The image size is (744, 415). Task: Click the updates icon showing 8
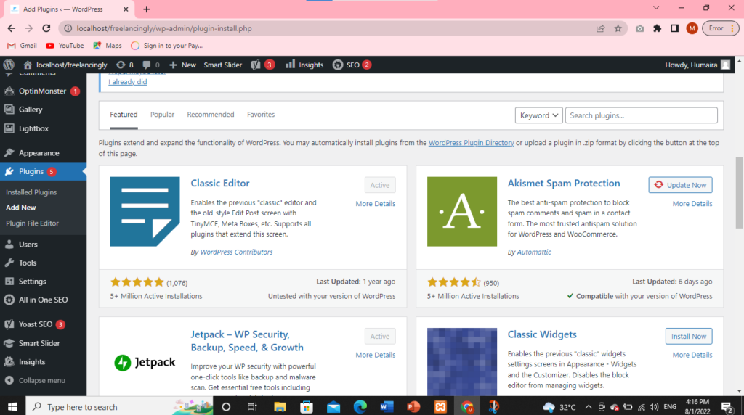coord(125,65)
